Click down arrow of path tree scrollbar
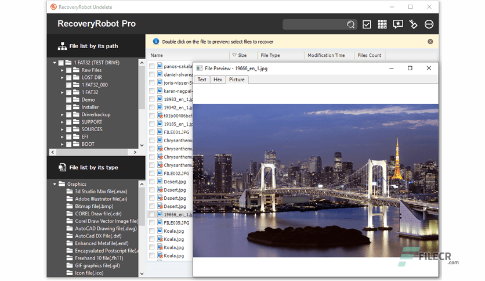Image resolution: width=485 pixels, height=281 pixels. pyautogui.click(x=142, y=145)
